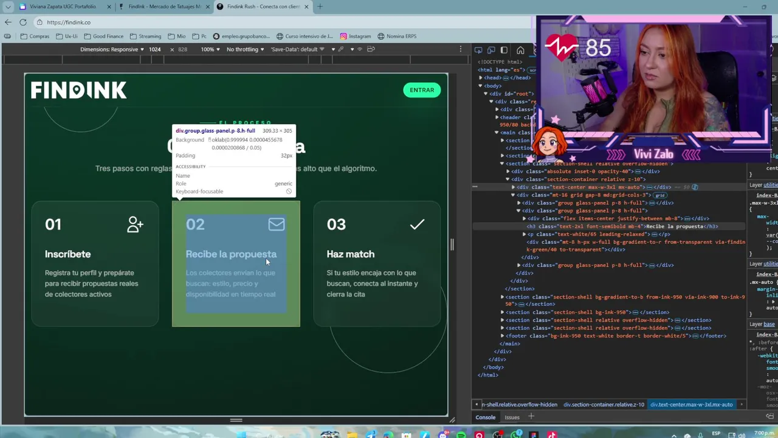The height and width of the screenshot is (438, 778).
Task: Open the Instagram bookmark
Action: click(x=356, y=36)
